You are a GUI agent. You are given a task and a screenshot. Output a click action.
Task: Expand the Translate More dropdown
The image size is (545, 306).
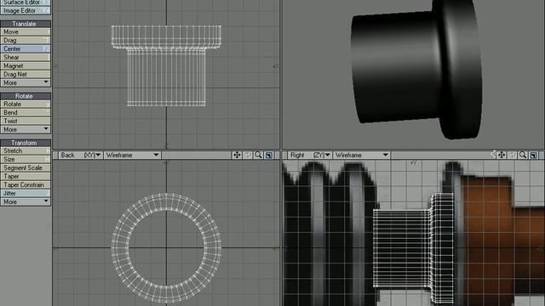click(26, 83)
